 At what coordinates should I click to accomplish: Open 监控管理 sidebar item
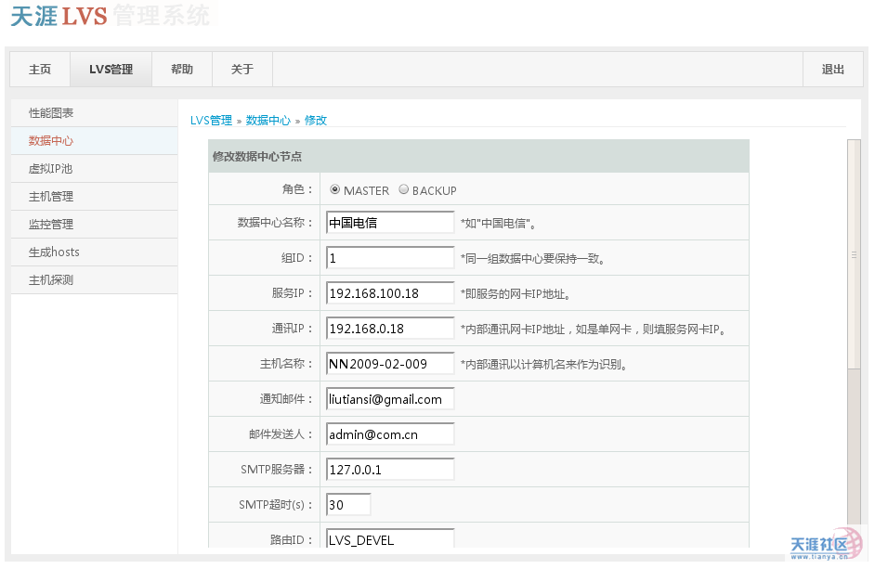[x=51, y=225]
